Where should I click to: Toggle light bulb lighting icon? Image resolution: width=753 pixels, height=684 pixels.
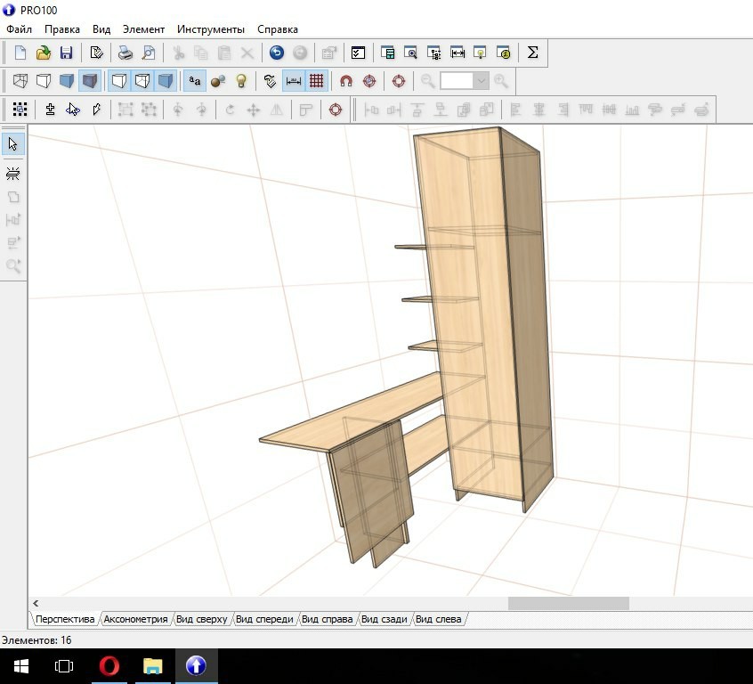(241, 81)
